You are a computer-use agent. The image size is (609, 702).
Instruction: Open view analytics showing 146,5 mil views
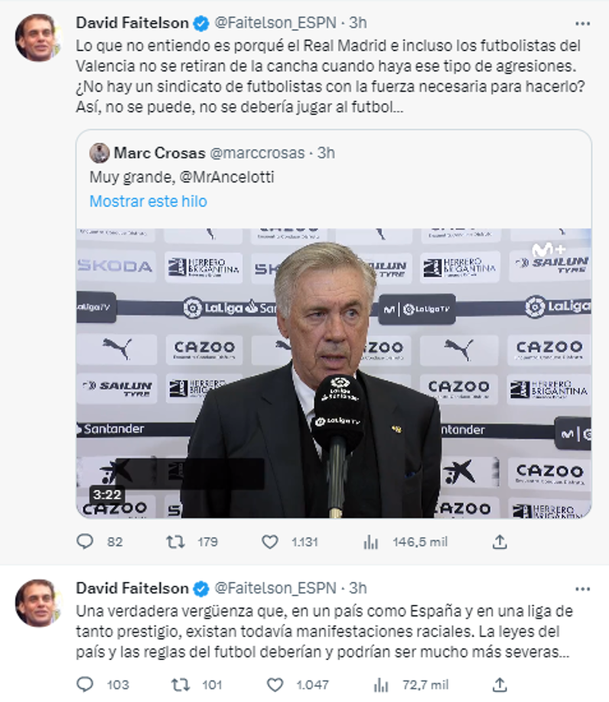tap(371, 541)
